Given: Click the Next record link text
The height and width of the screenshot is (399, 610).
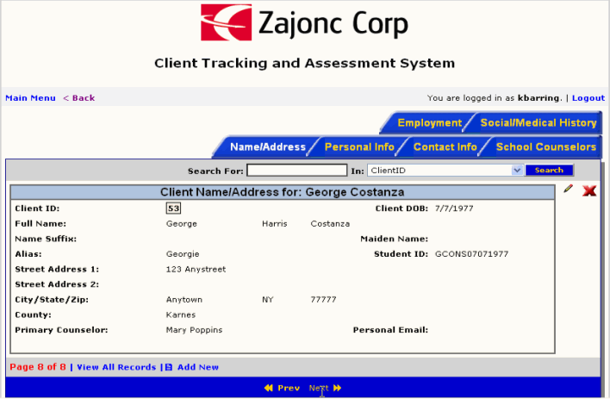Looking at the screenshot, I should click(319, 388).
